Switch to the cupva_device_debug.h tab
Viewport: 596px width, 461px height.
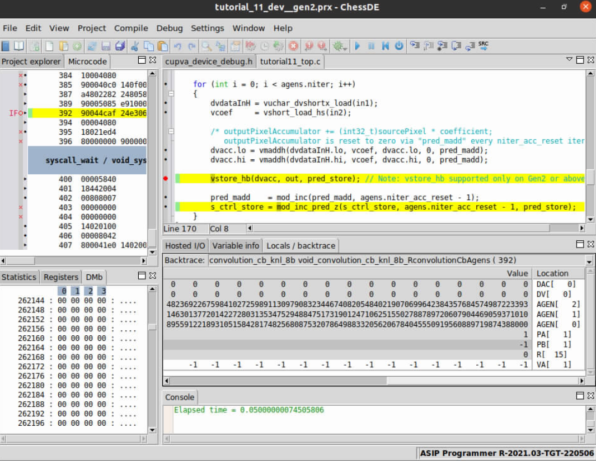[209, 61]
